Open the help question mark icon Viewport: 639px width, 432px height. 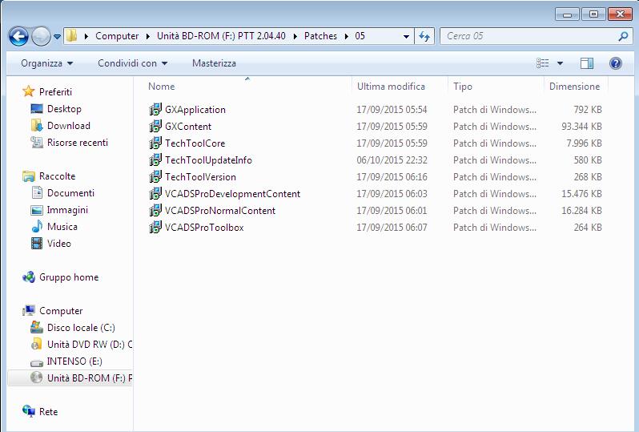point(615,63)
